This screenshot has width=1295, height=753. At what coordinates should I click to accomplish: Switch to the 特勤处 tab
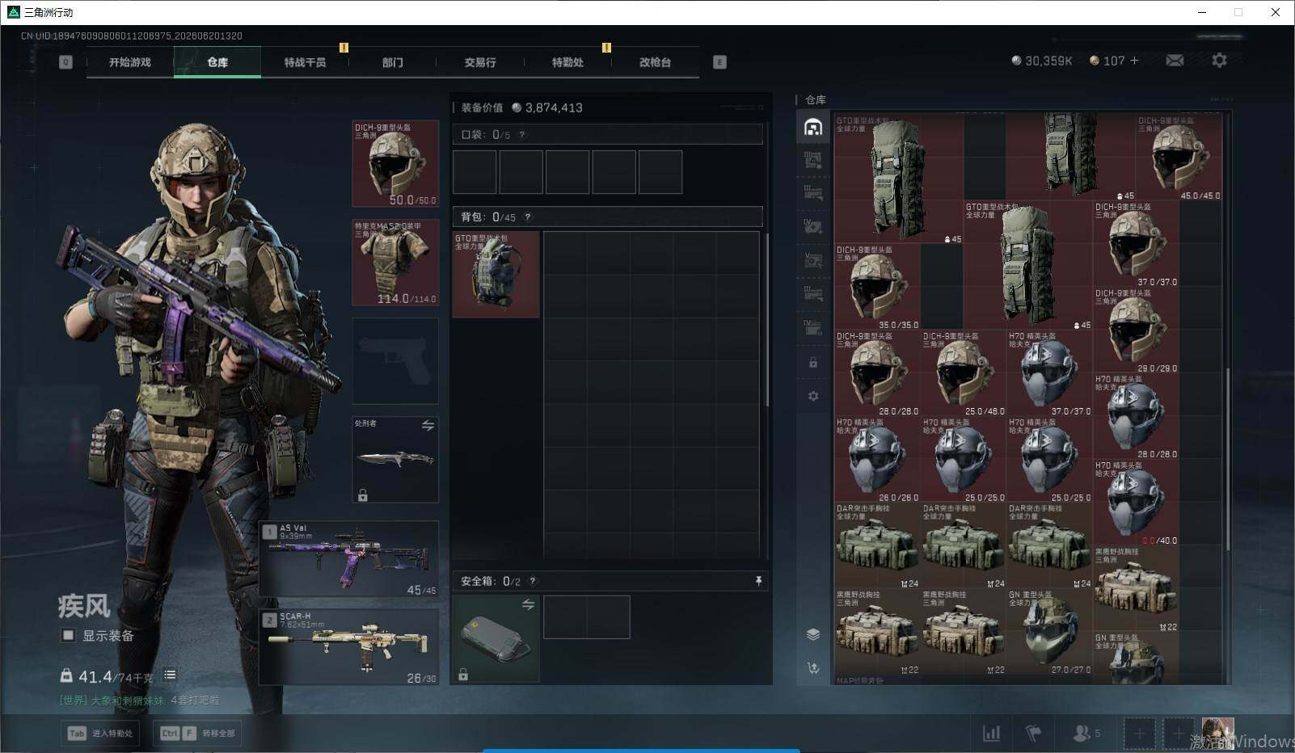pos(567,62)
